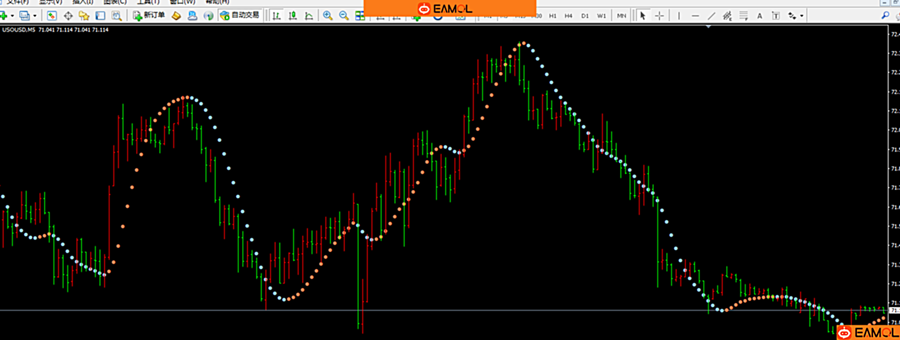
Task: Open the Strategy Tester magnifier icon
Action: point(116,16)
